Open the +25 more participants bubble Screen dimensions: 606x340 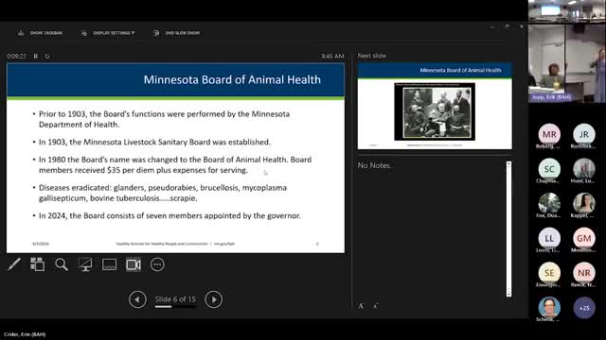(584, 308)
